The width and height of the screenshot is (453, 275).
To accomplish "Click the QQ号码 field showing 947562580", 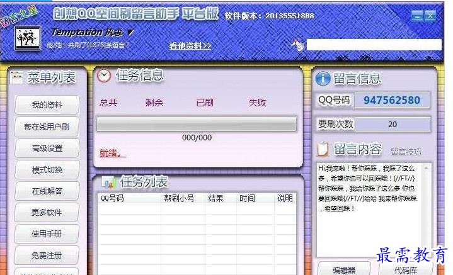I will [x=392, y=100].
